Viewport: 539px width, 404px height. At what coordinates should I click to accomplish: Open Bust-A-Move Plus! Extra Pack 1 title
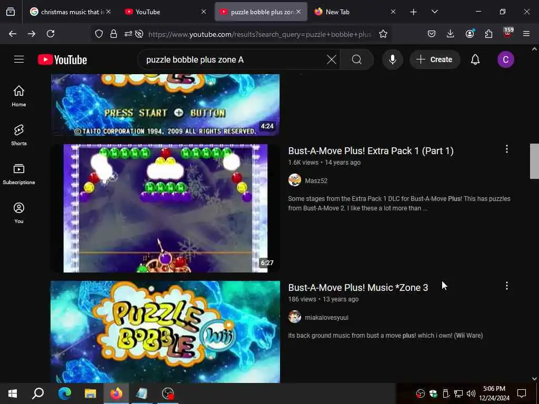[x=371, y=151]
